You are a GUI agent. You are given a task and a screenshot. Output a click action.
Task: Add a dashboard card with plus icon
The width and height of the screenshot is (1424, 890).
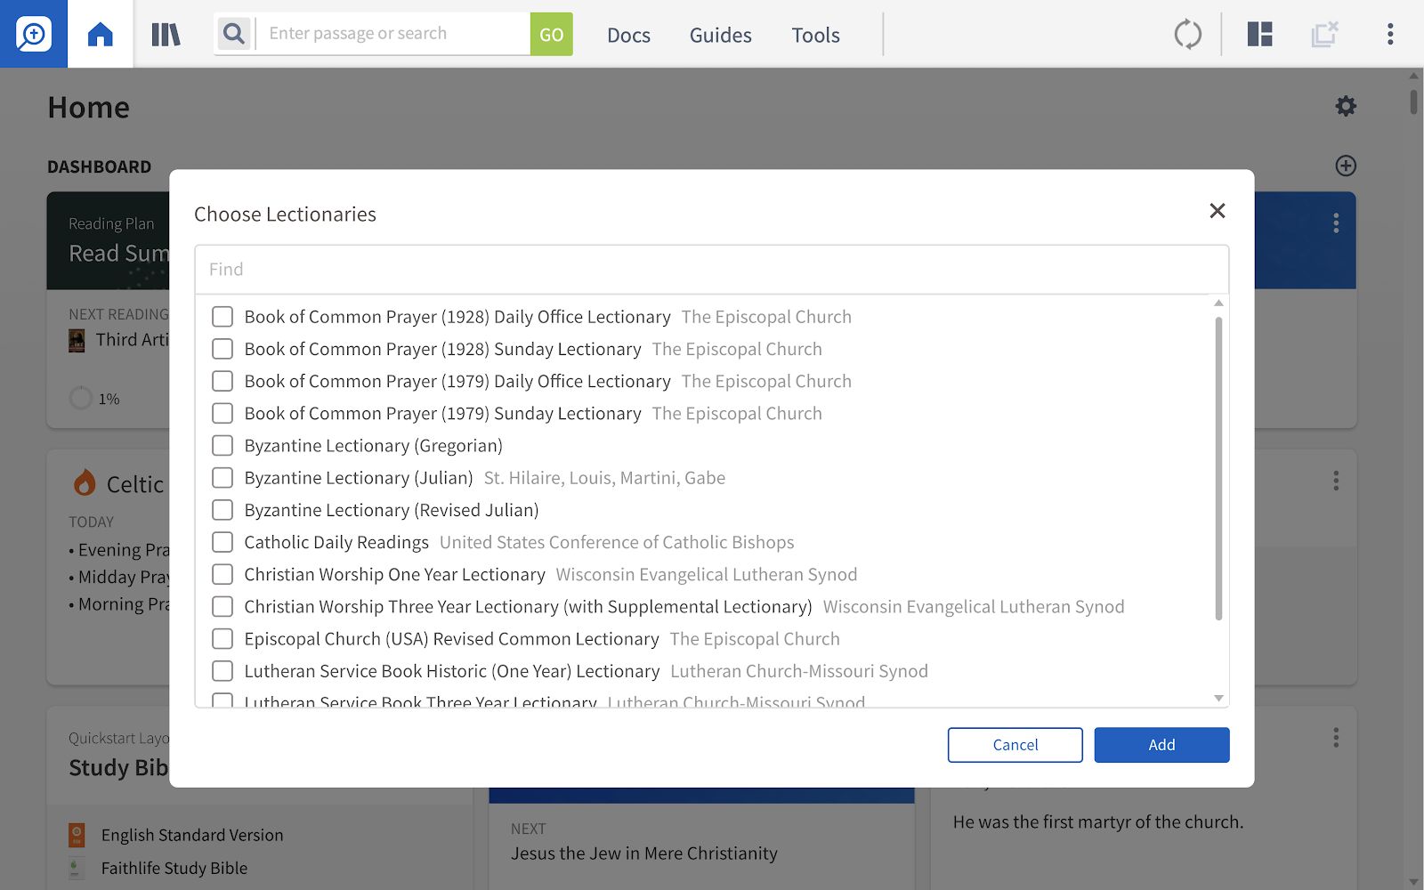(1346, 166)
